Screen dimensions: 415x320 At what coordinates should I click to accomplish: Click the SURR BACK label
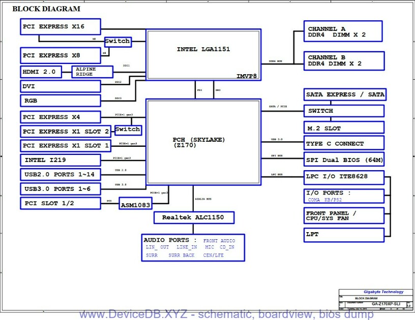(181, 255)
